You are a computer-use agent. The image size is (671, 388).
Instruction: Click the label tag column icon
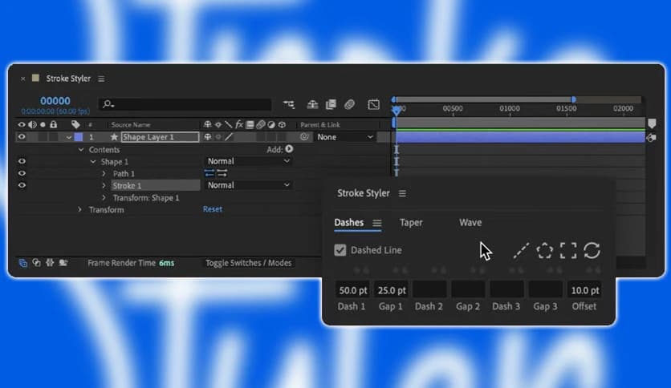(x=75, y=124)
